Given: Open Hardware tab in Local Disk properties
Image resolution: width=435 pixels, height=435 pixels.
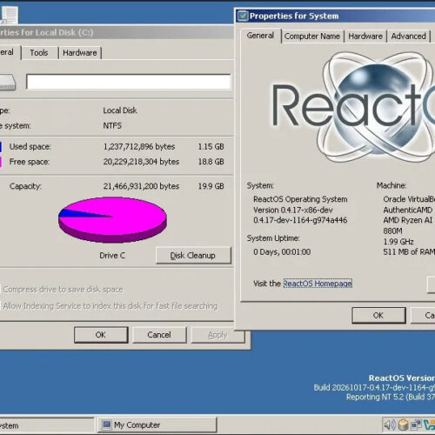Looking at the screenshot, I should point(80,53).
